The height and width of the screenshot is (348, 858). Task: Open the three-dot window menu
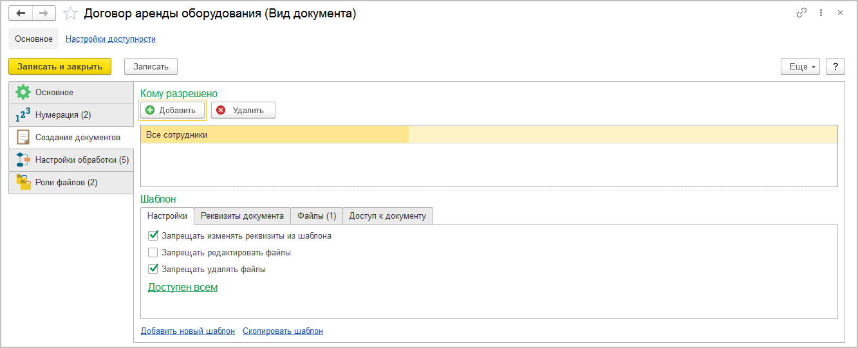tap(821, 13)
